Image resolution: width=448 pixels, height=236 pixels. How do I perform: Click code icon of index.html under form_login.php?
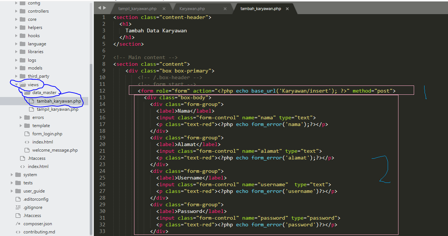click(27, 142)
